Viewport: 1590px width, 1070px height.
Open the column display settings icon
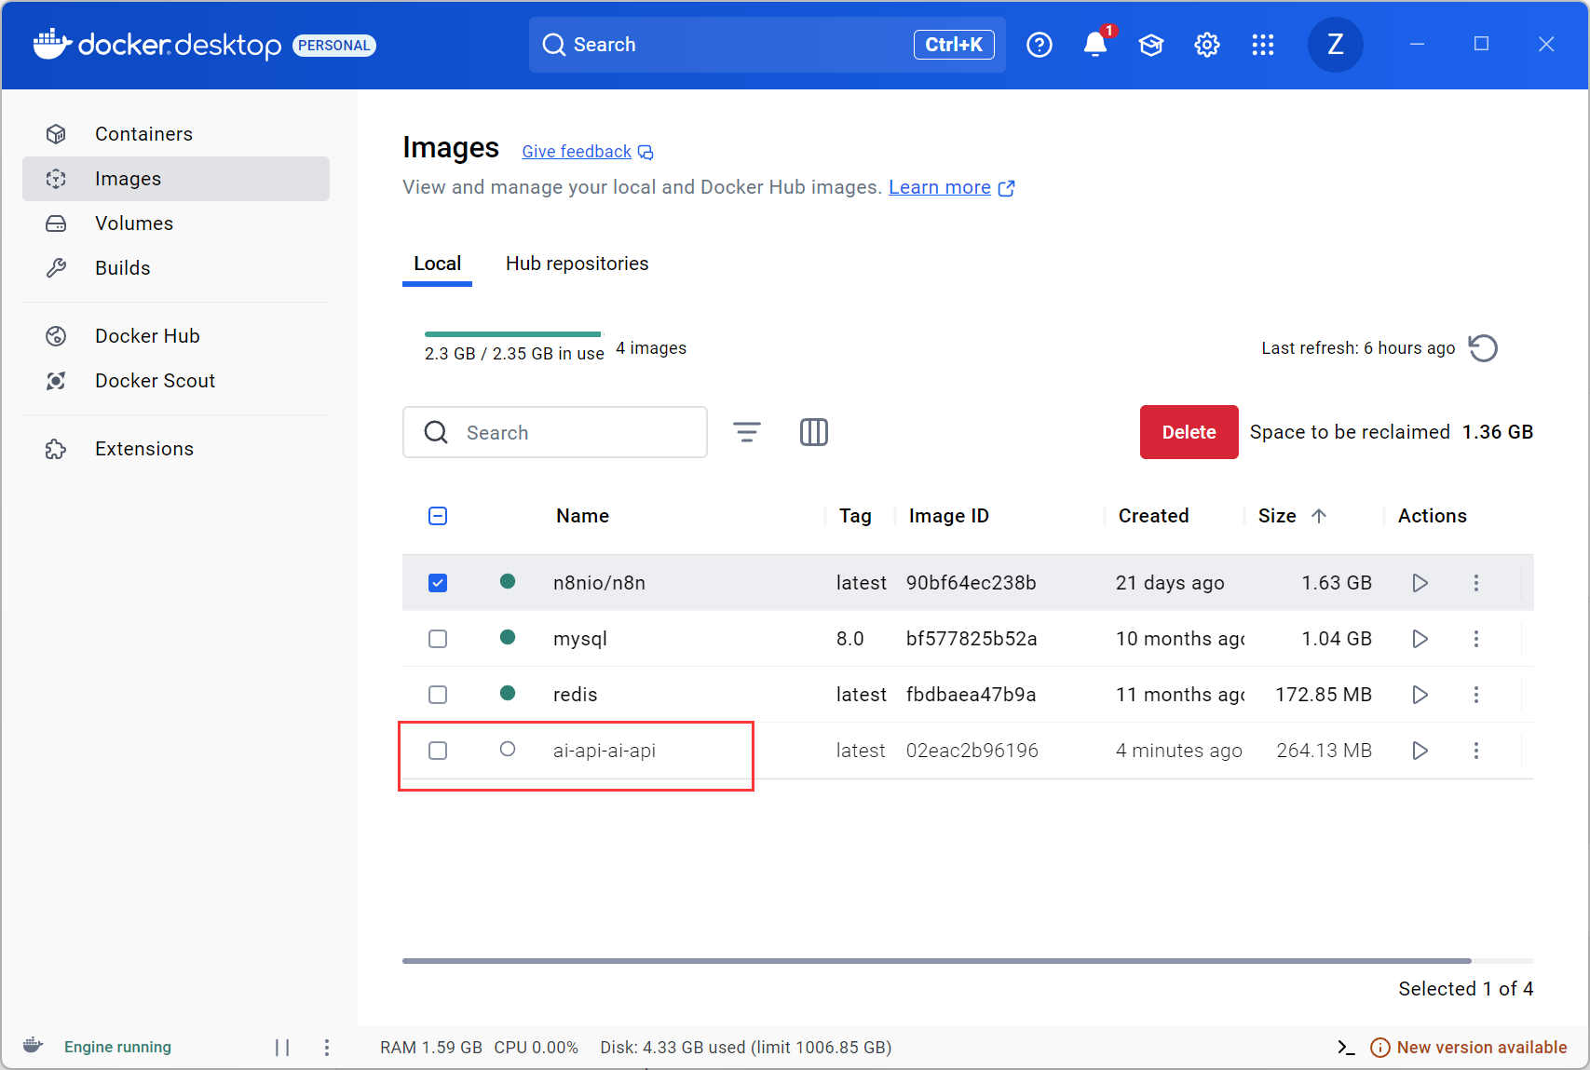tap(814, 432)
